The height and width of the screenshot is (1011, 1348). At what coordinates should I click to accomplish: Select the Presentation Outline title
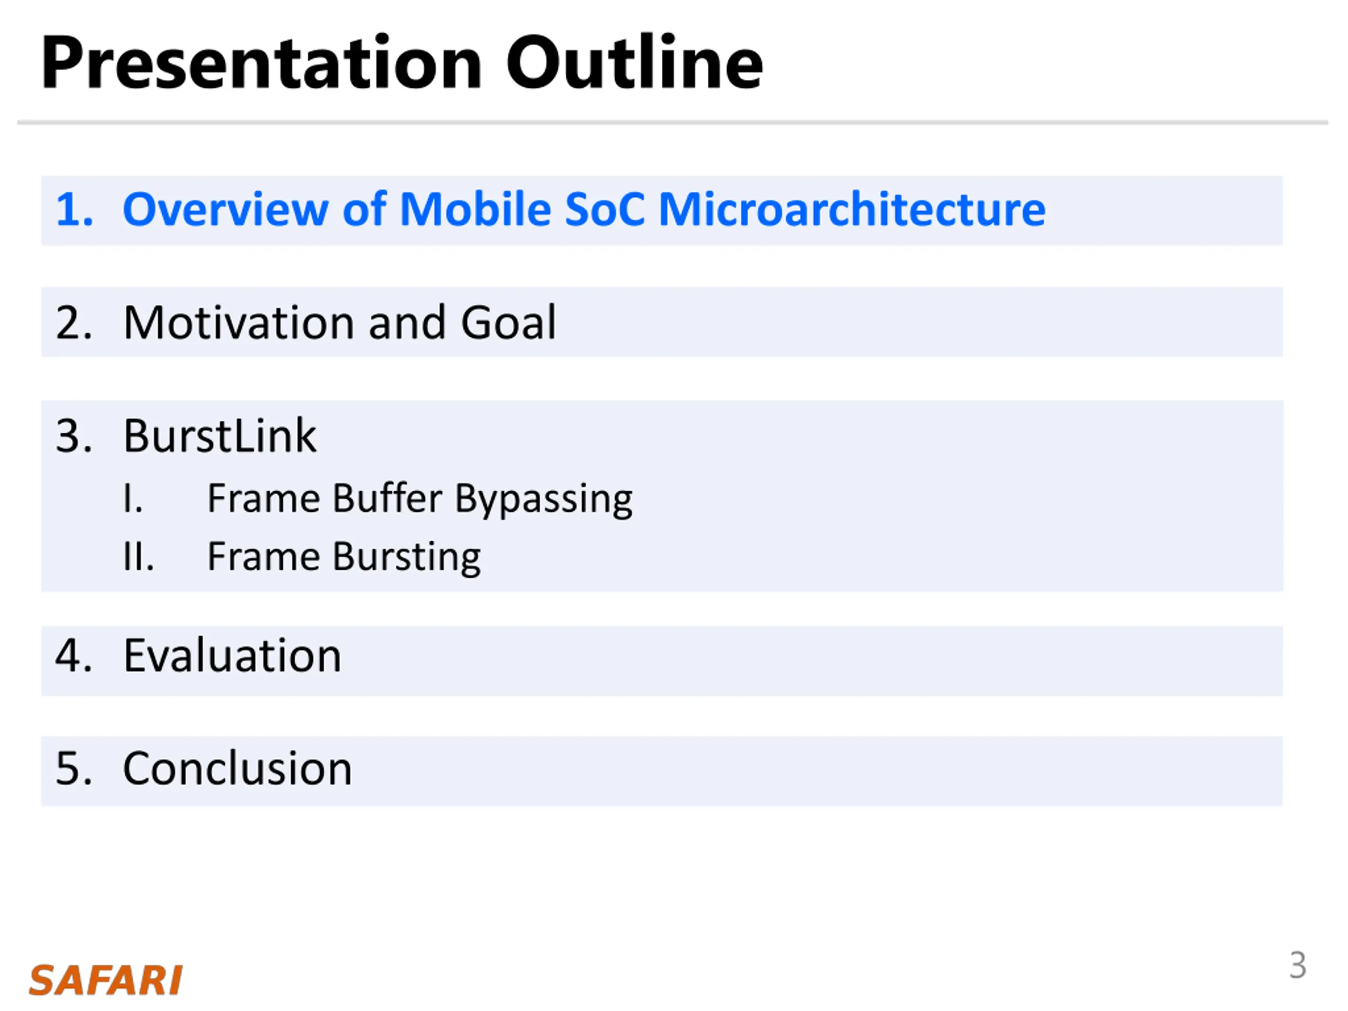coord(402,63)
